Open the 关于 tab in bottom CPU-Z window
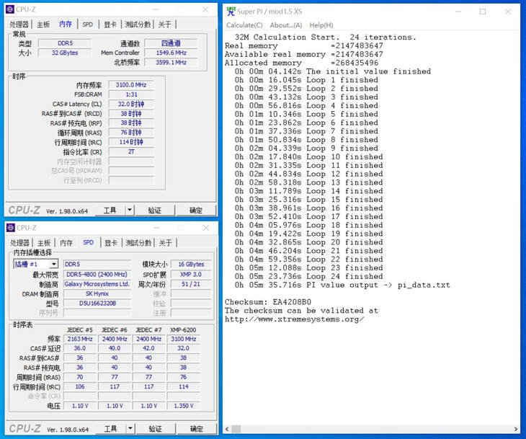526x439 pixels. click(165, 243)
